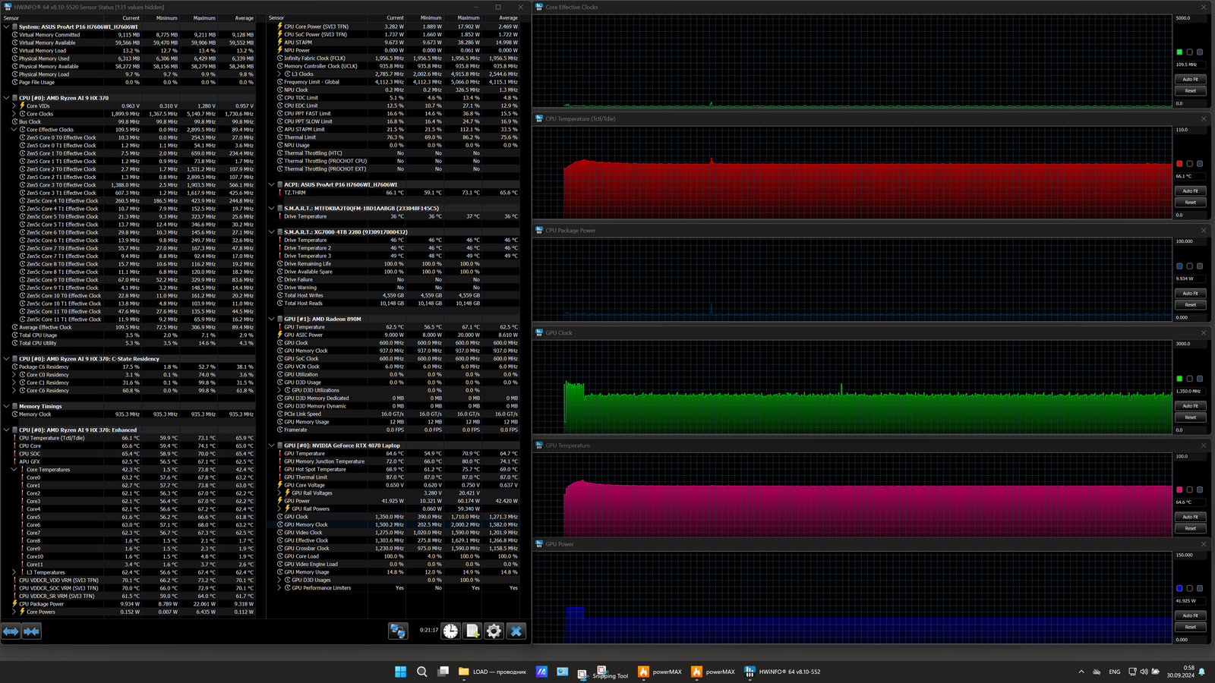Click the collapse columns arrows icon in HWiNFO
Screen dimensions: 1215x683
[31, 631]
